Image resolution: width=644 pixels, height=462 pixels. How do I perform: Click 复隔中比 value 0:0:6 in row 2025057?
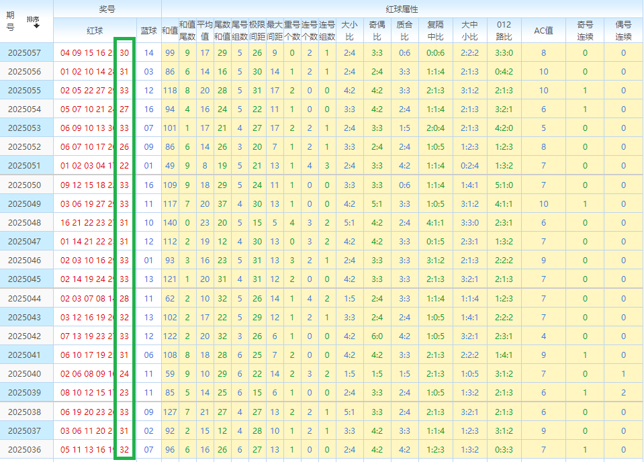pos(435,52)
